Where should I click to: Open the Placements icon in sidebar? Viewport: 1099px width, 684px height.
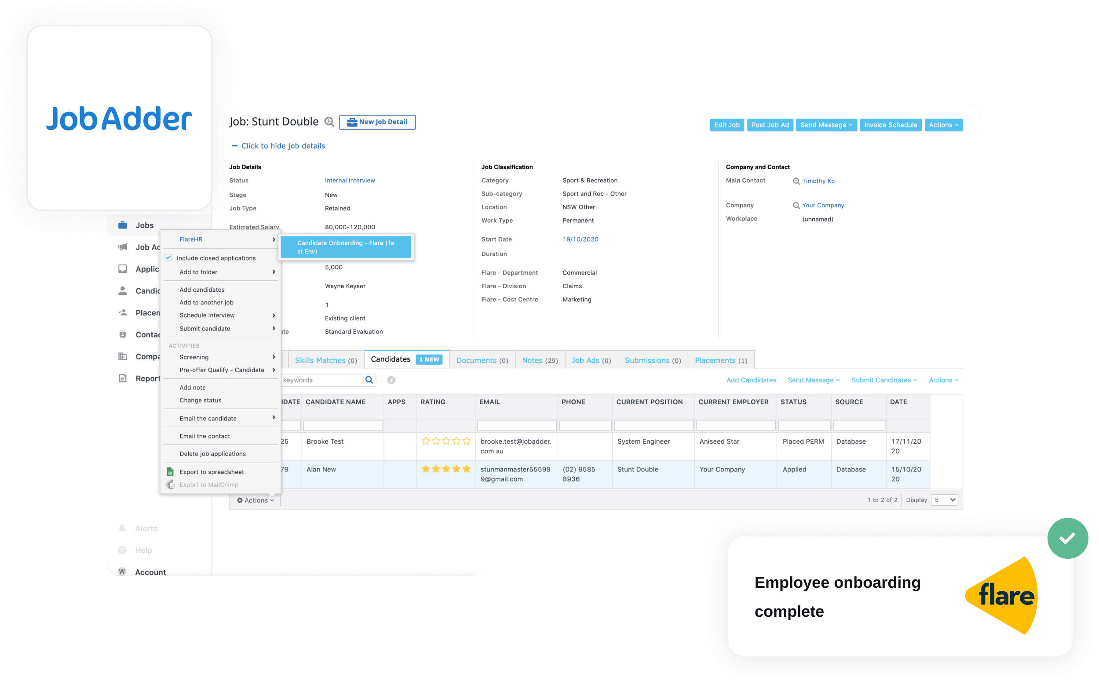point(123,313)
